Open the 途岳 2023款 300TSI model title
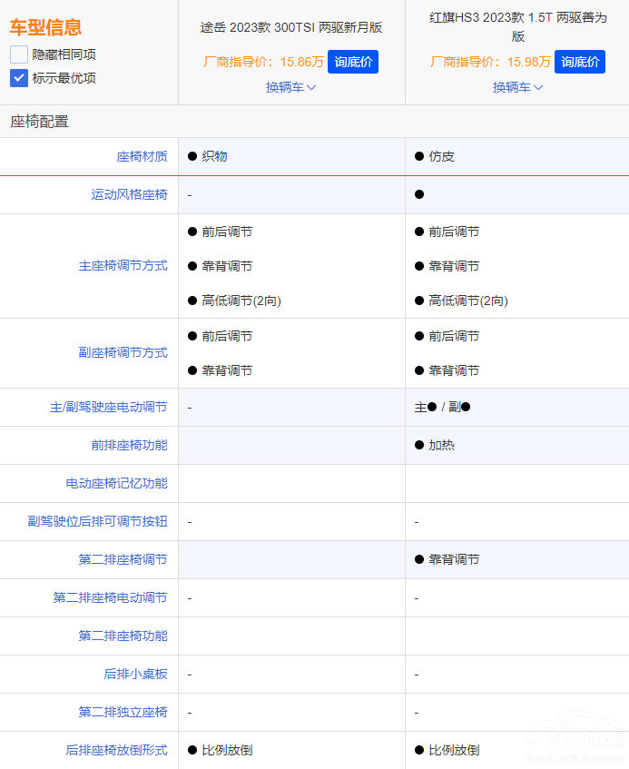This screenshot has width=629, height=769. coord(291,27)
